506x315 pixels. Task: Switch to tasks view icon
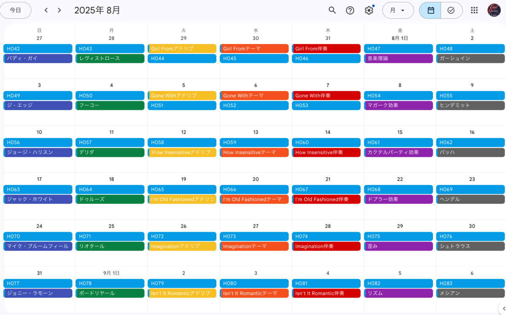451,11
